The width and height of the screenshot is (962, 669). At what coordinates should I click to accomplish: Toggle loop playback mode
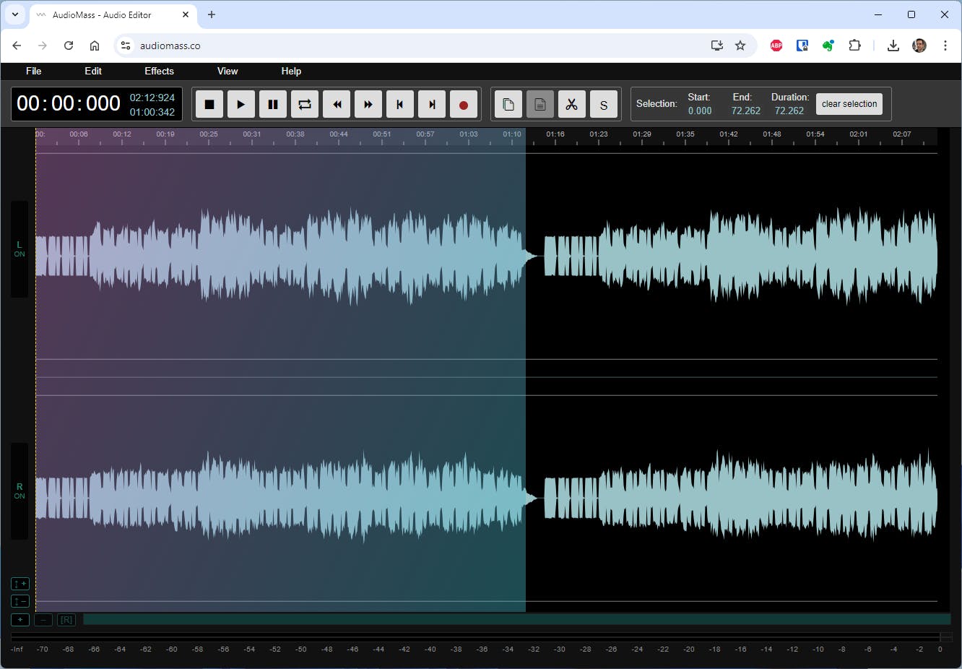point(305,105)
